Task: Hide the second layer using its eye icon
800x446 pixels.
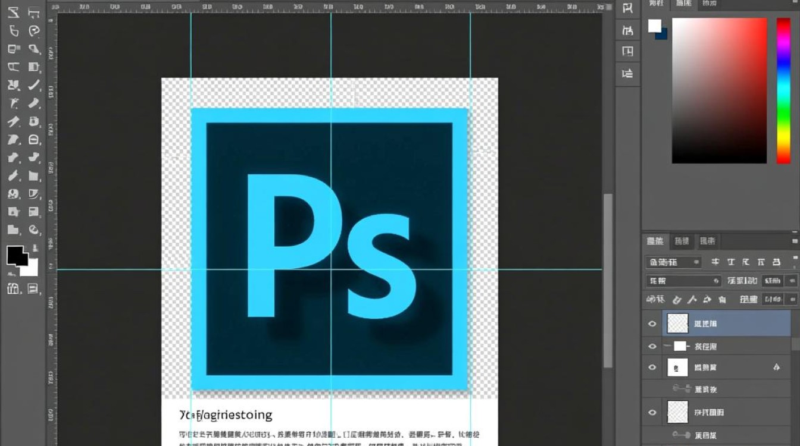Action: [652, 346]
